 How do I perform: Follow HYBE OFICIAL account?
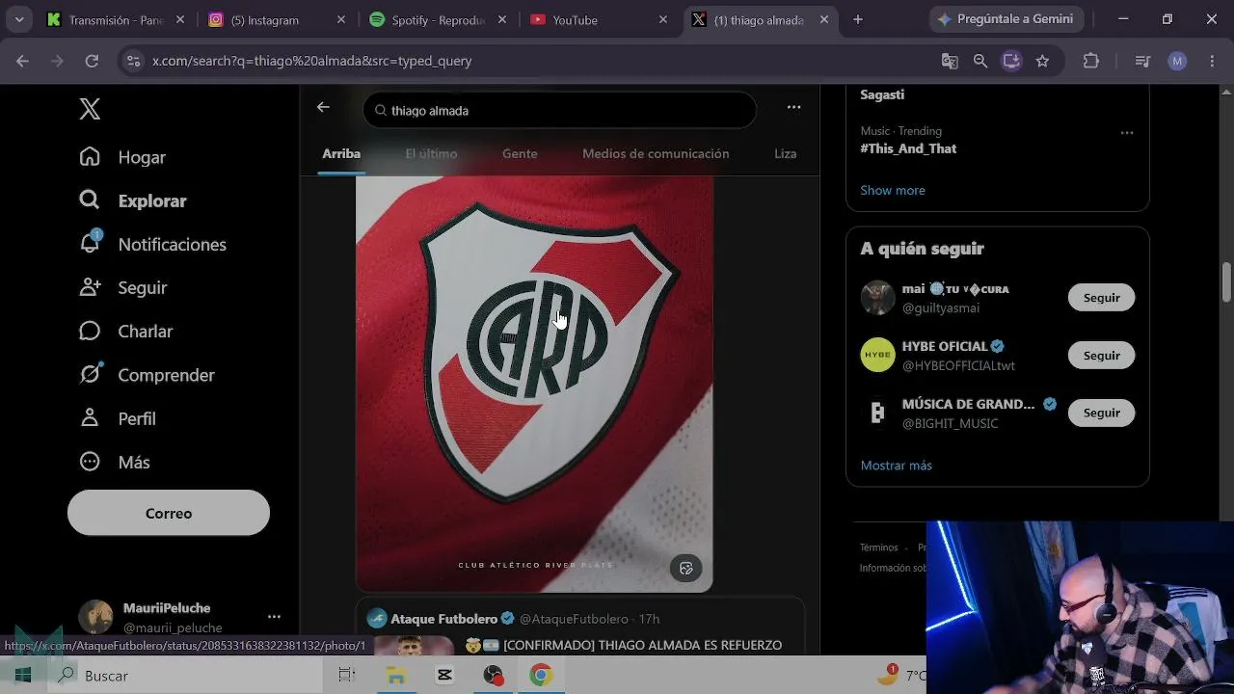(1101, 356)
